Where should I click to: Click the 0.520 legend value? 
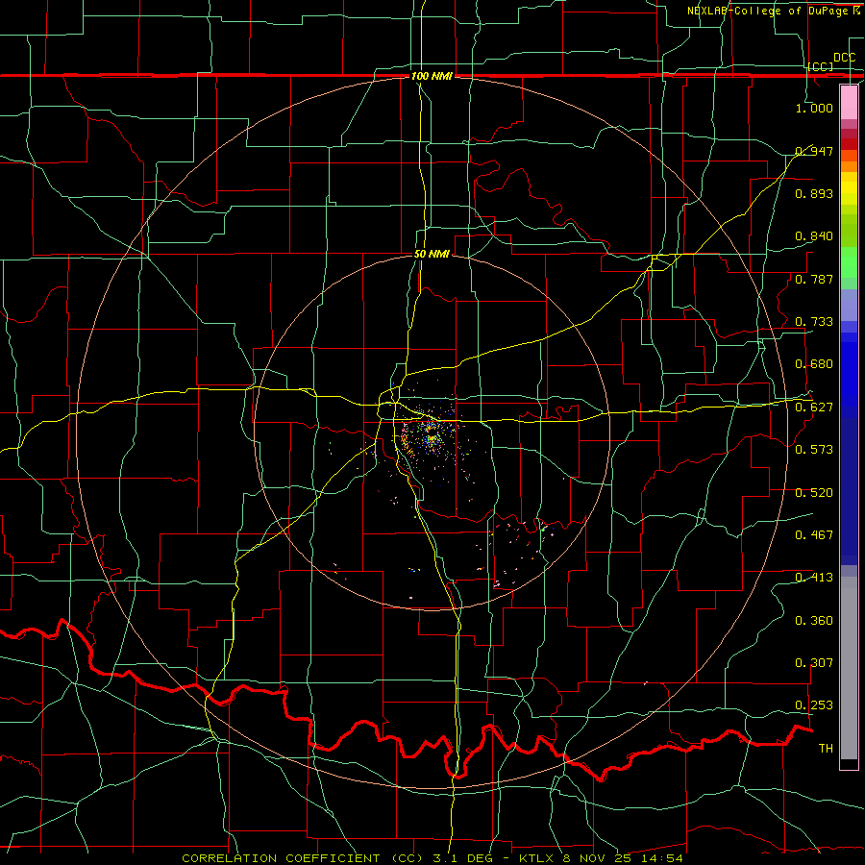point(814,493)
